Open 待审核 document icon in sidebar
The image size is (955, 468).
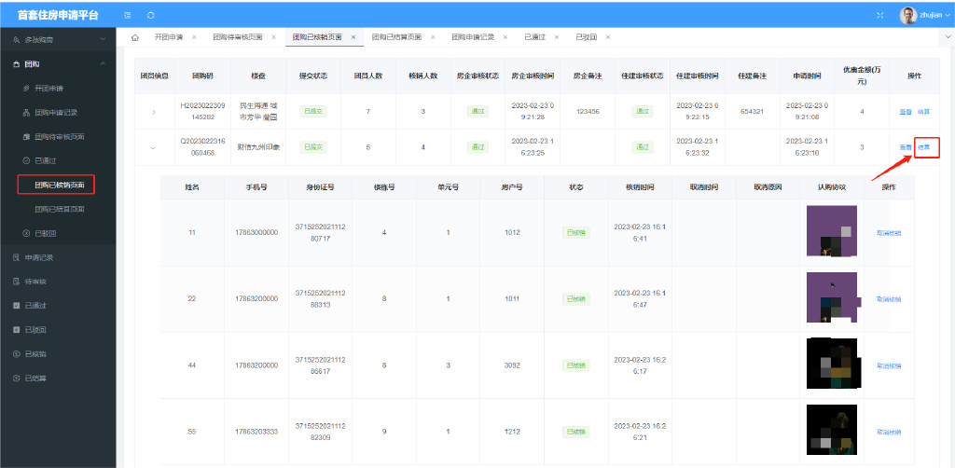coord(17,282)
